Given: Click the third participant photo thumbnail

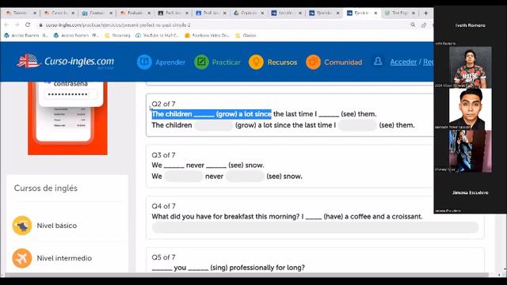Looking at the screenshot, I should 470,151.
